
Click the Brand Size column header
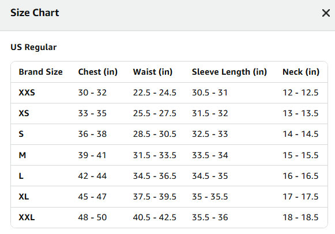40,72
